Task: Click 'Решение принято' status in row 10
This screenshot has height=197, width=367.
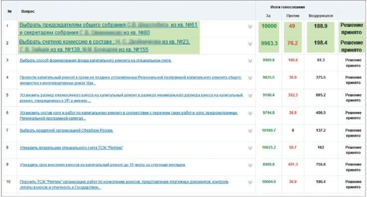Action: click(x=353, y=185)
